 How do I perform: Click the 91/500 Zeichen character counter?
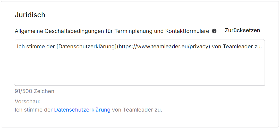pyautogui.click(x=35, y=91)
